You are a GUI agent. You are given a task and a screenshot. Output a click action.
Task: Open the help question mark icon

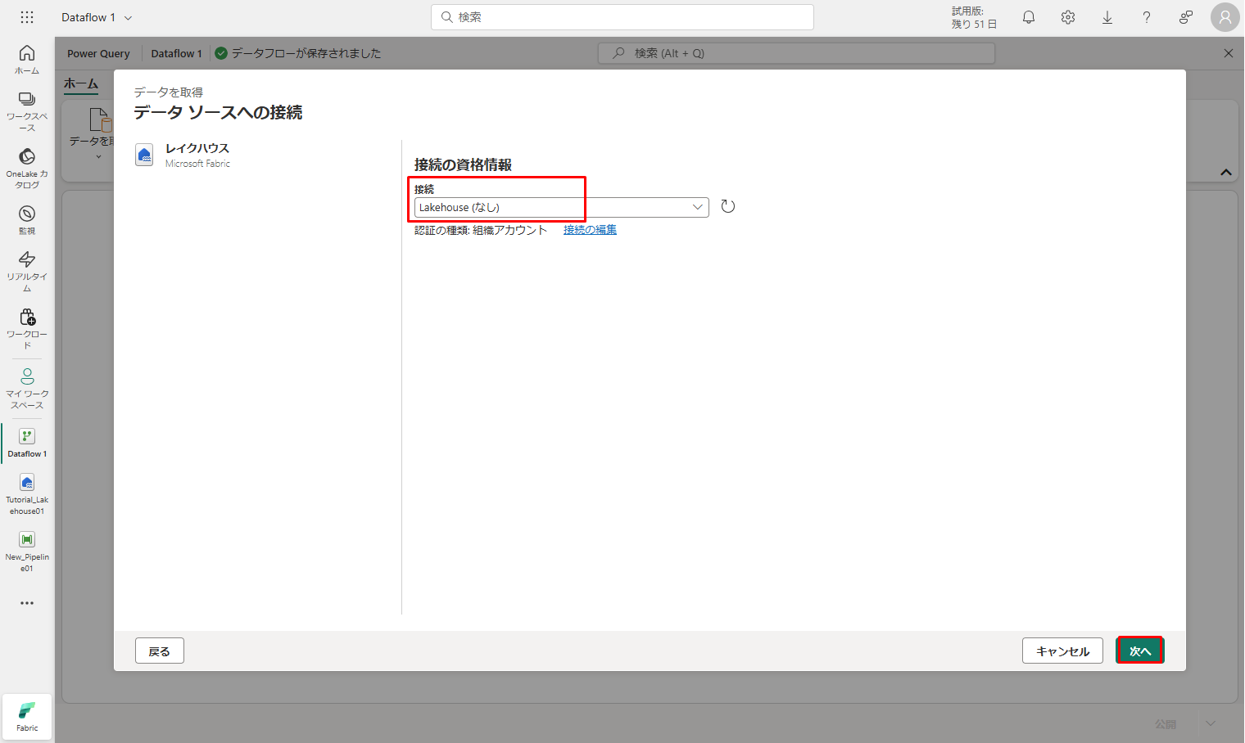pyautogui.click(x=1147, y=17)
